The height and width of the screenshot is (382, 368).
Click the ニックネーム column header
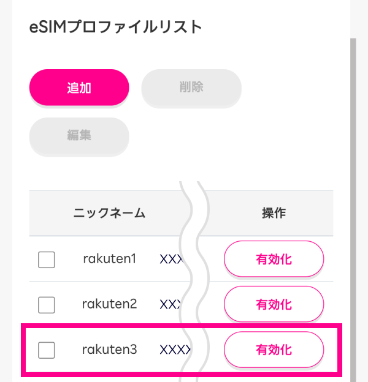[x=109, y=213]
